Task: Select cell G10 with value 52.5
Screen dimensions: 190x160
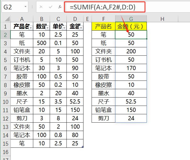Action: point(131,102)
